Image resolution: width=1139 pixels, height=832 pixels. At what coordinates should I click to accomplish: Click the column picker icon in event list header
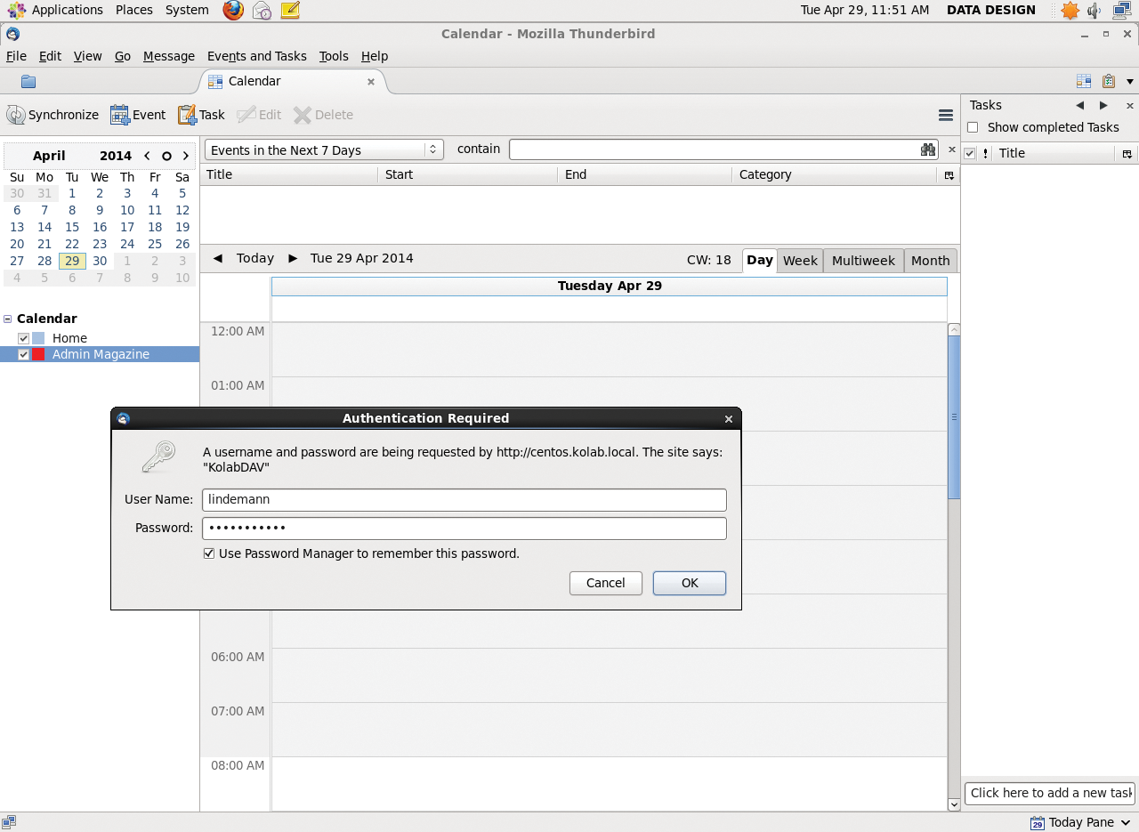pyautogui.click(x=949, y=174)
